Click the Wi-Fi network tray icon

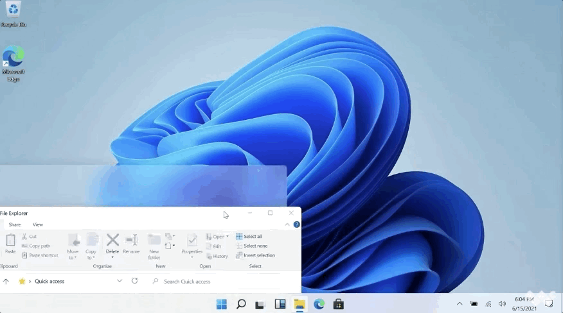coord(488,304)
